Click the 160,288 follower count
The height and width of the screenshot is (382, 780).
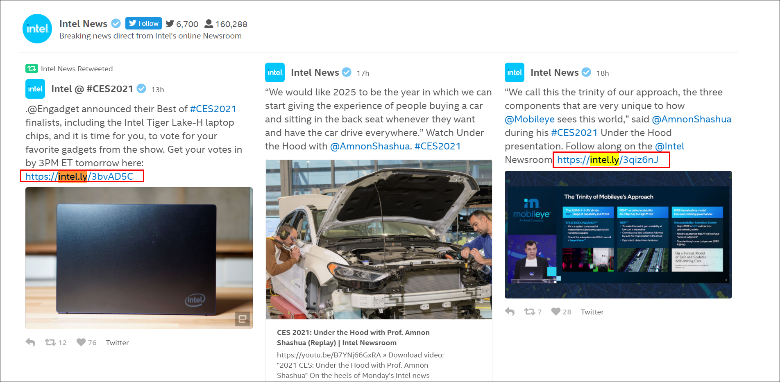[x=231, y=24]
